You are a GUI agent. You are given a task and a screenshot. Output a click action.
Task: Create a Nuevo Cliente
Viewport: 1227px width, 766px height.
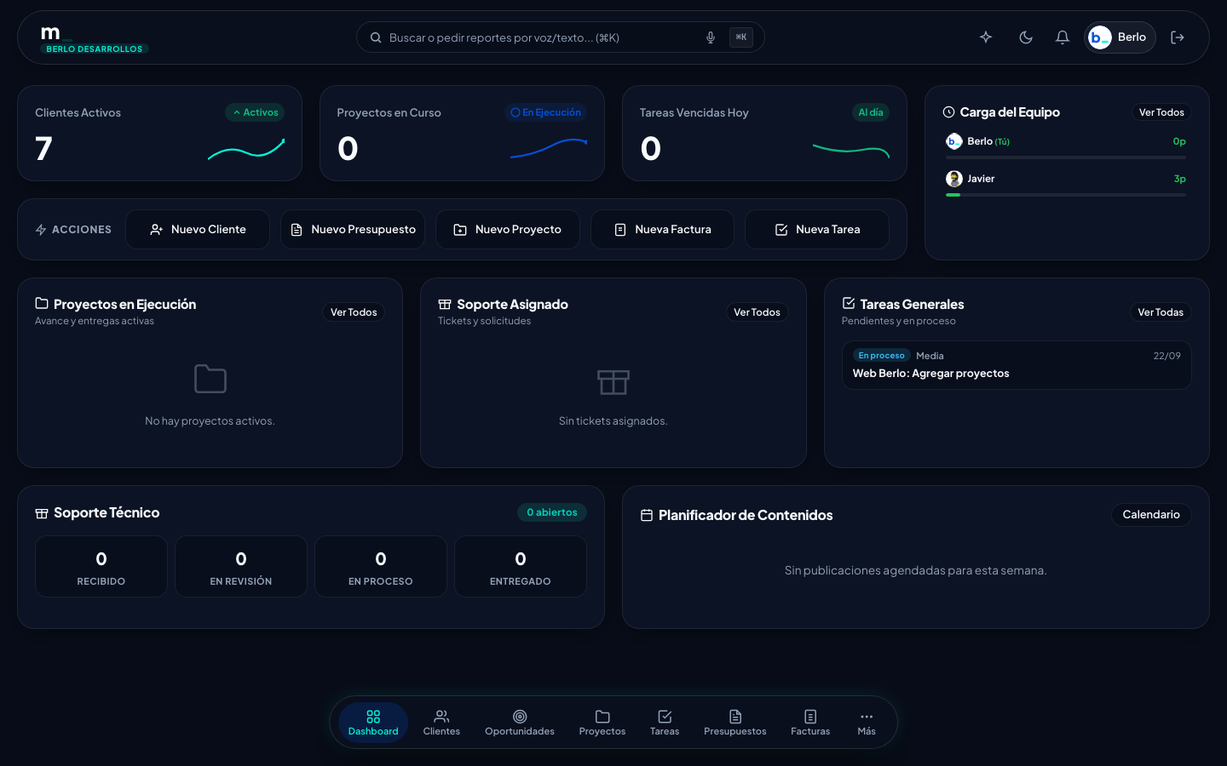(198, 230)
